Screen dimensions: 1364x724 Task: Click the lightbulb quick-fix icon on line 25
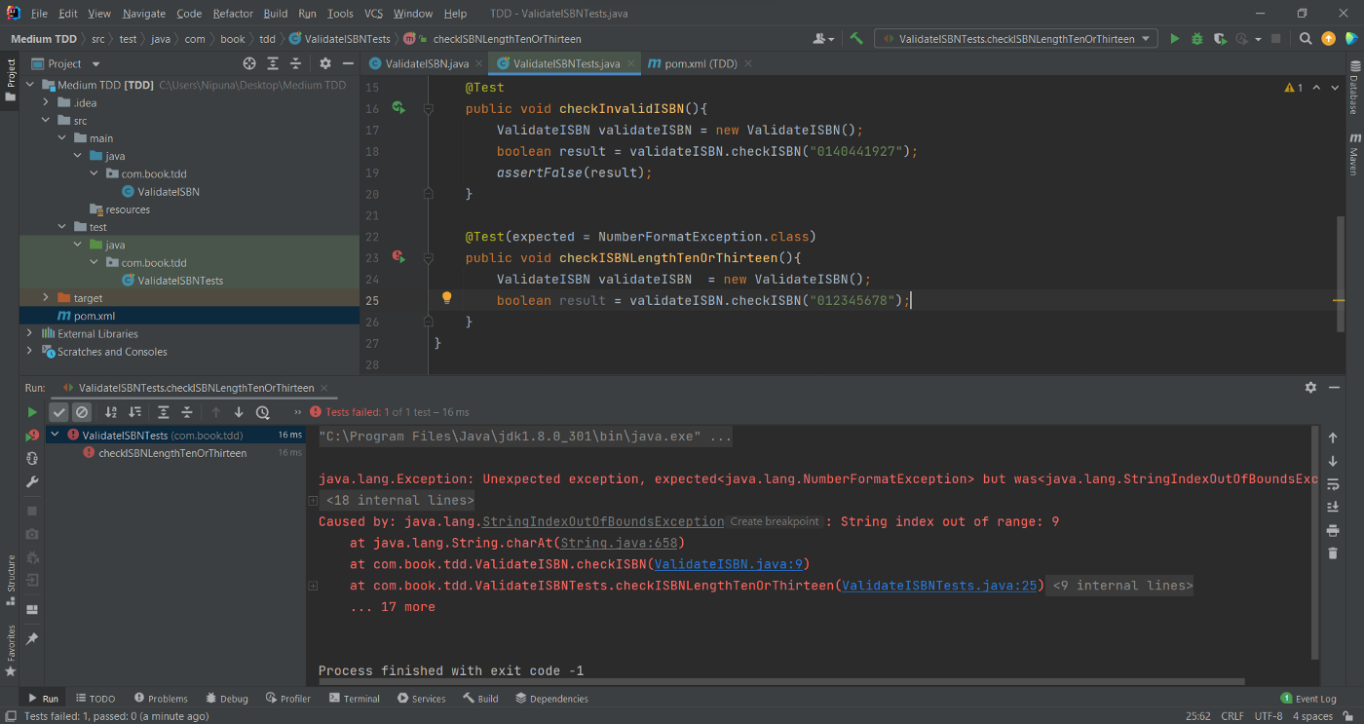447,299
